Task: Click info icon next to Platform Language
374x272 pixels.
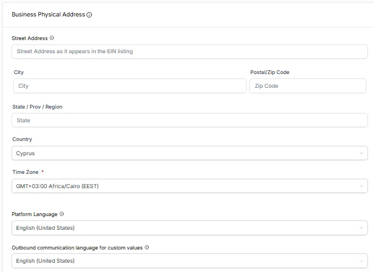Action: pos(62,214)
